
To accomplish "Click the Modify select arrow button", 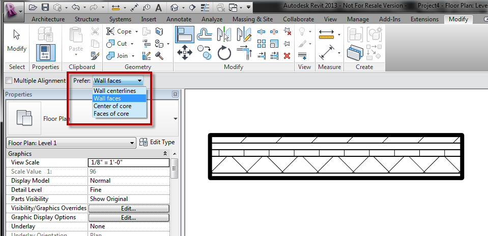I will 17,41.
